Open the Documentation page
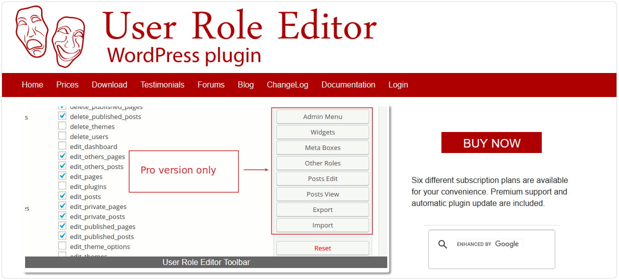 [x=348, y=84]
